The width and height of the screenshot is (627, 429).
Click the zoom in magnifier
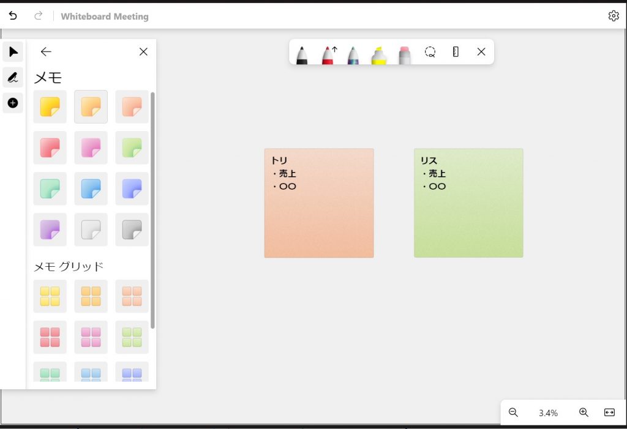pos(584,412)
